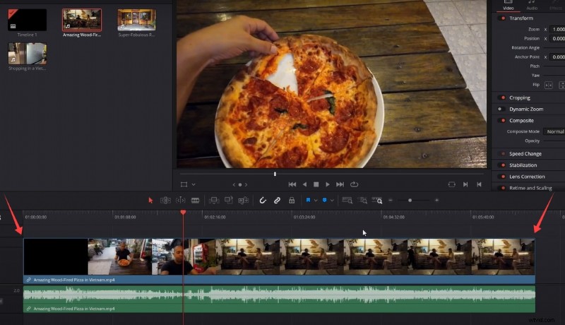Activate the Trim Edit Mode tool
Screen dimensions: 565x325
[165, 201]
